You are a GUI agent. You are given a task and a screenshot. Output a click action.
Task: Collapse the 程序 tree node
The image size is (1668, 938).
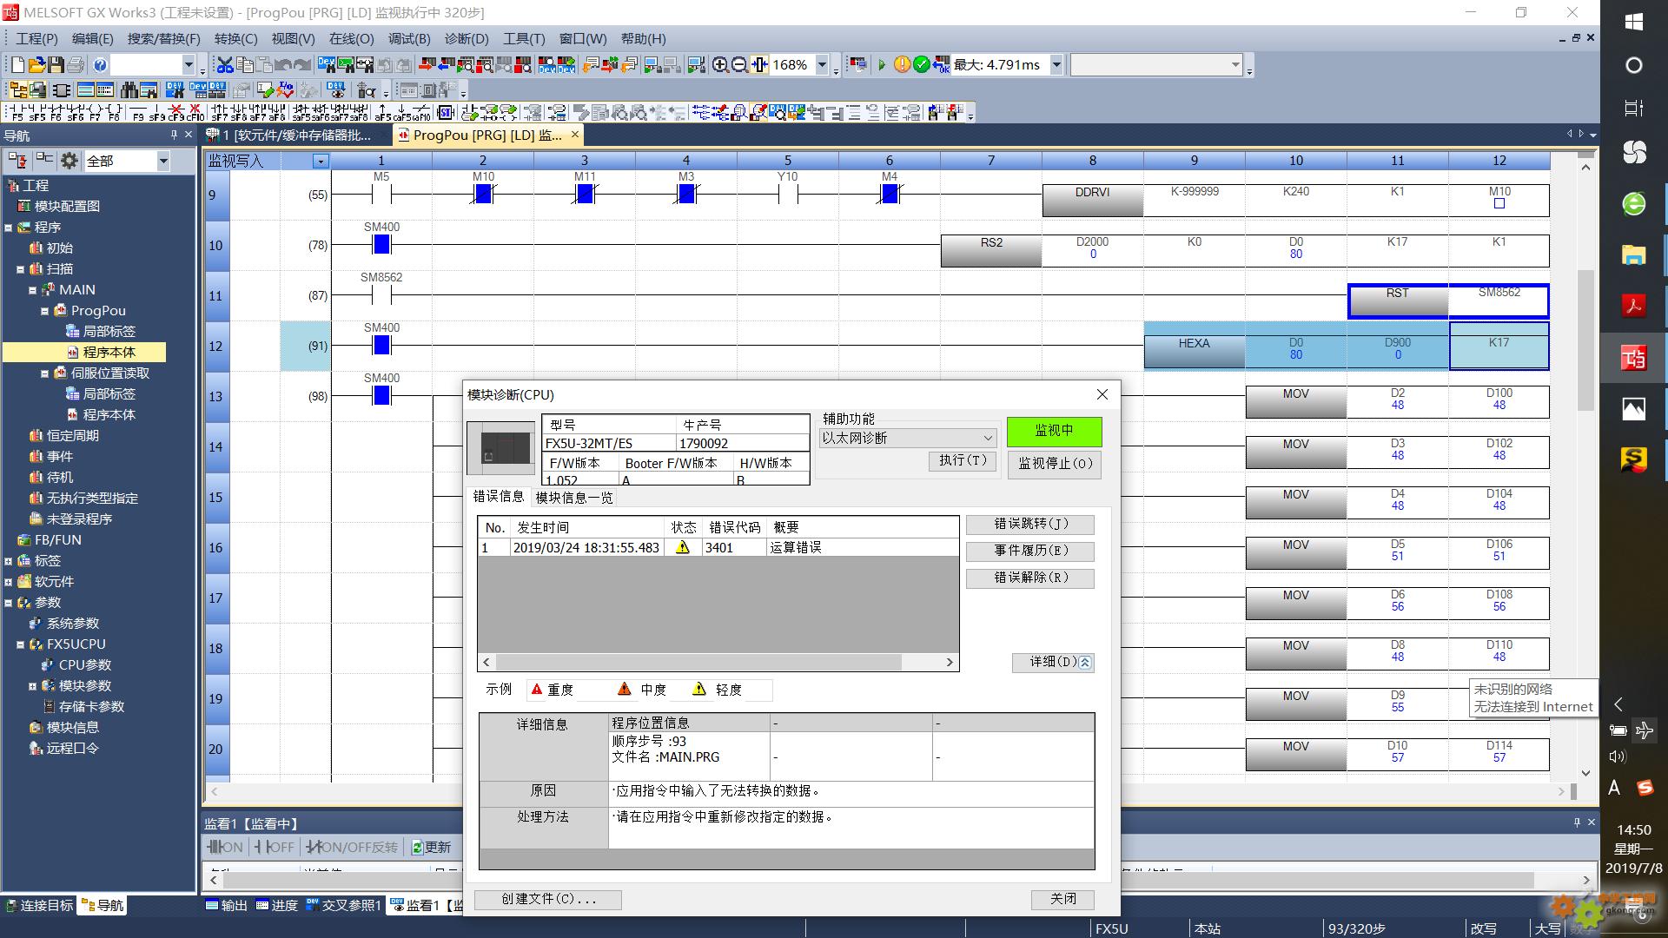point(8,228)
